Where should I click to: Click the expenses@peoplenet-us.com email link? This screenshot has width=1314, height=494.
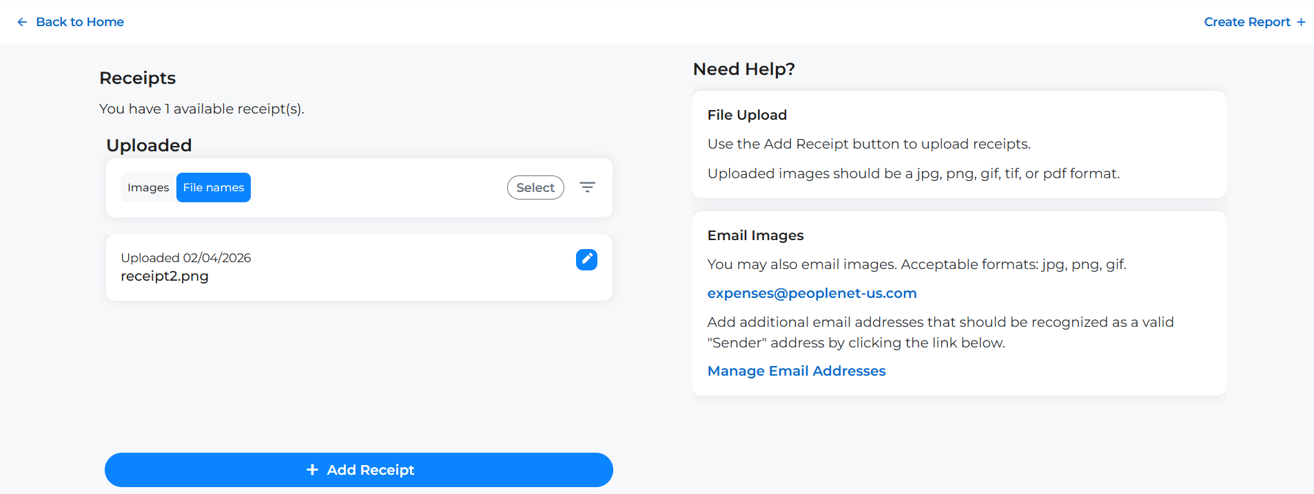[x=812, y=293]
